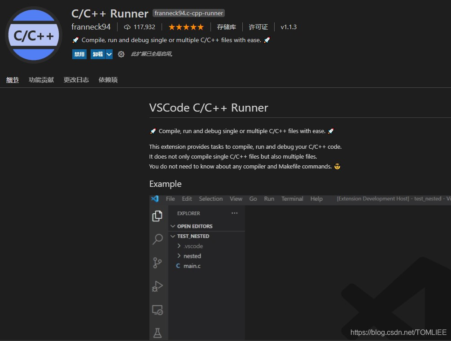Open the Help menu
This screenshot has width=451, height=341.
point(316,199)
